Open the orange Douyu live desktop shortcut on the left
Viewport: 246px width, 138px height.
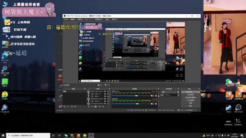(x=228, y=95)
